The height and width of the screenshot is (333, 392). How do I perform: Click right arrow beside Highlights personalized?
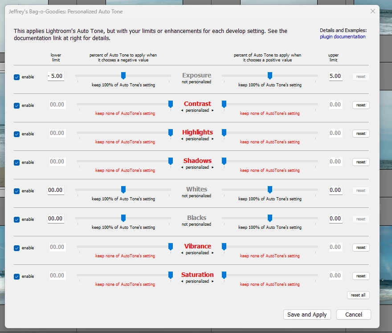click(212, 139)
